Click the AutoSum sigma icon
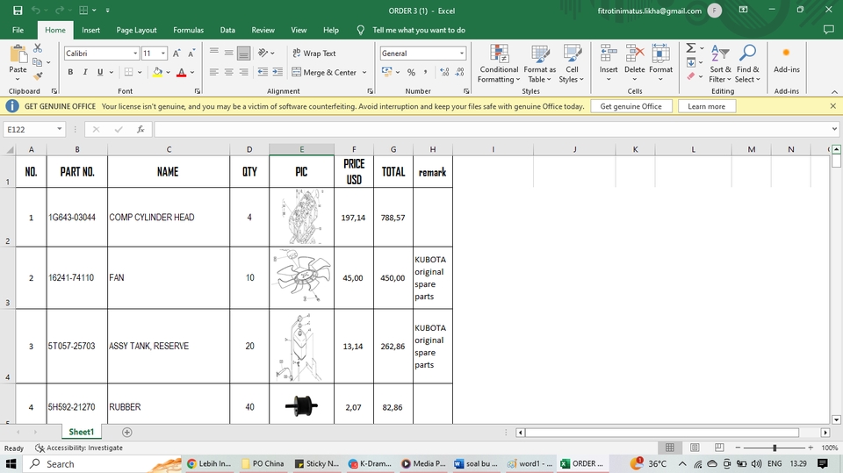This screenshot has width=843, height=473. 691,48
